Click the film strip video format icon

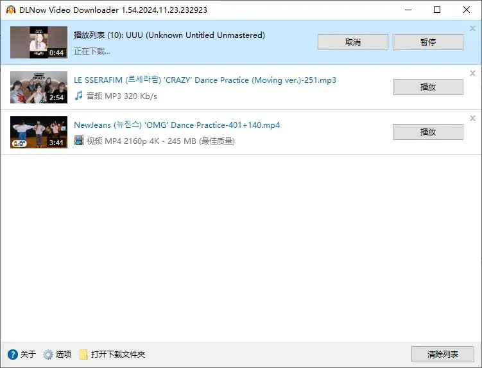pos(79,141)
